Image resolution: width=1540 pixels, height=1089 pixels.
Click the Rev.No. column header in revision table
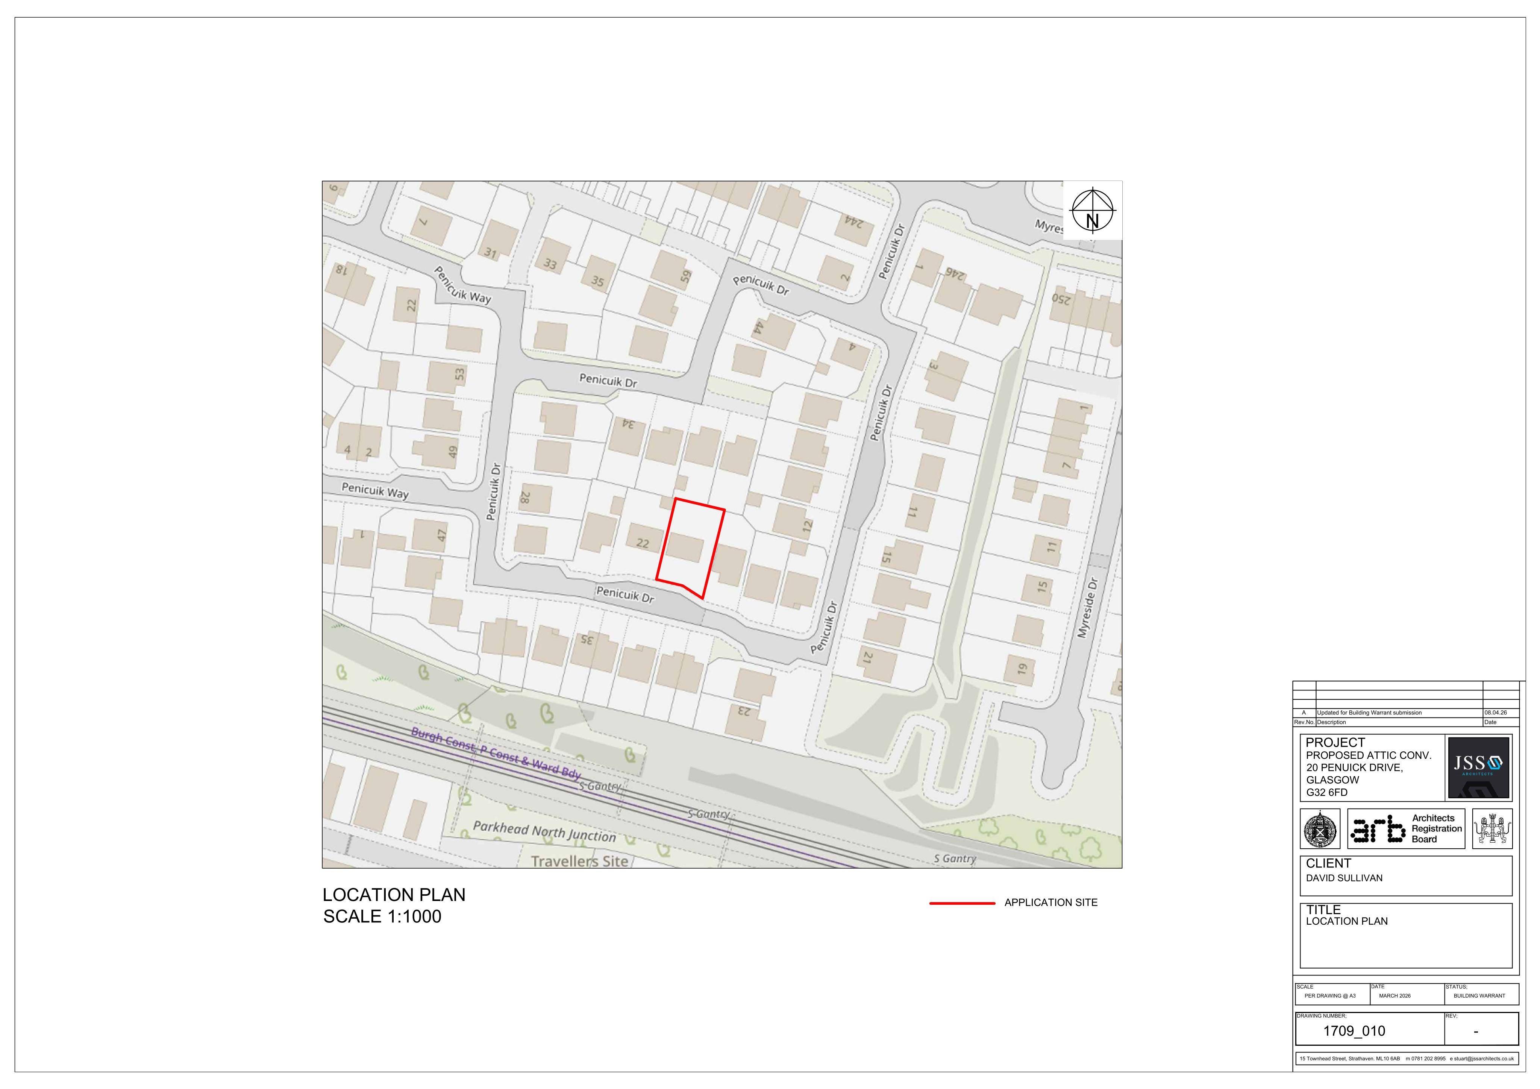pos(1305,722)
